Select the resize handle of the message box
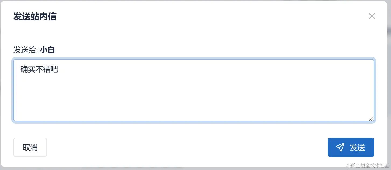Viewport: 391px width, 170px height. [371, 119]
